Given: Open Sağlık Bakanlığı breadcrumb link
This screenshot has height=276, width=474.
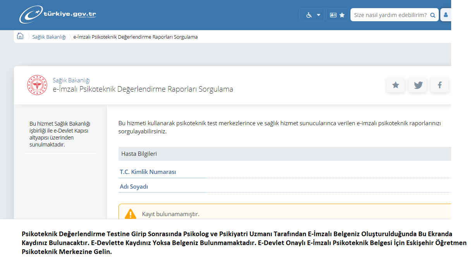Looking at the screenshot, I should [49, 37].
